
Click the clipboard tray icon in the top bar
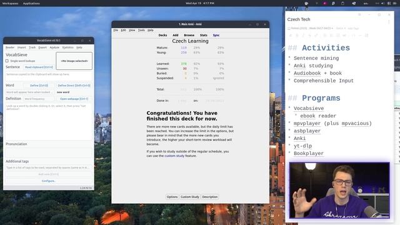pos(342,3)
